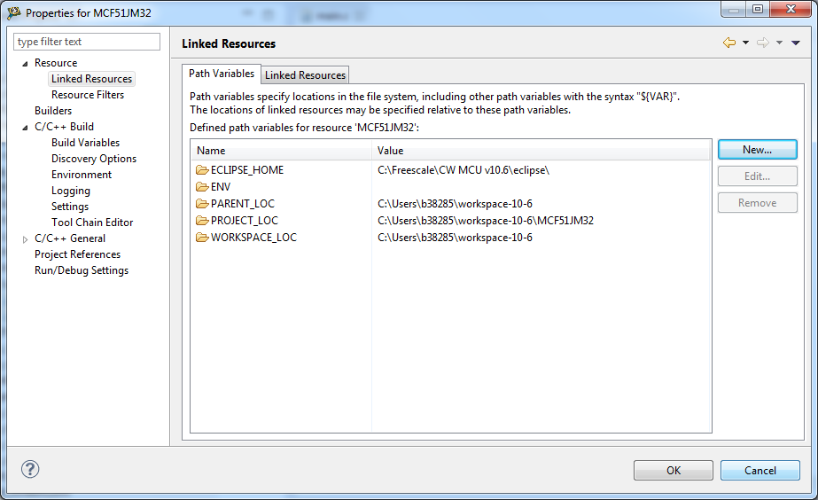The image size is (818, 500).
Task: Click the PARENT_LOC folder icon
Action: 202,204
